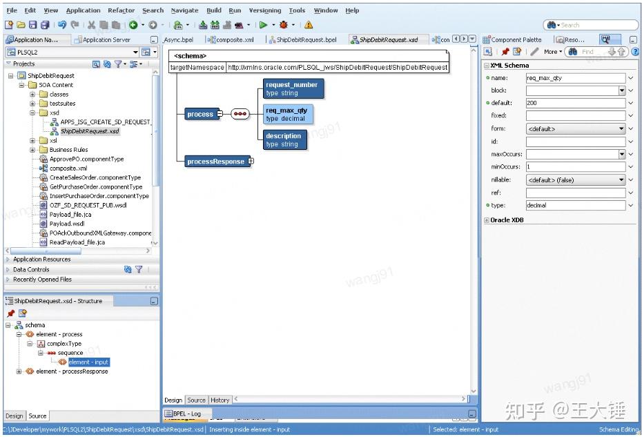Switch to the History editor tab
642x437 pixels.
(x=220, y=400)
